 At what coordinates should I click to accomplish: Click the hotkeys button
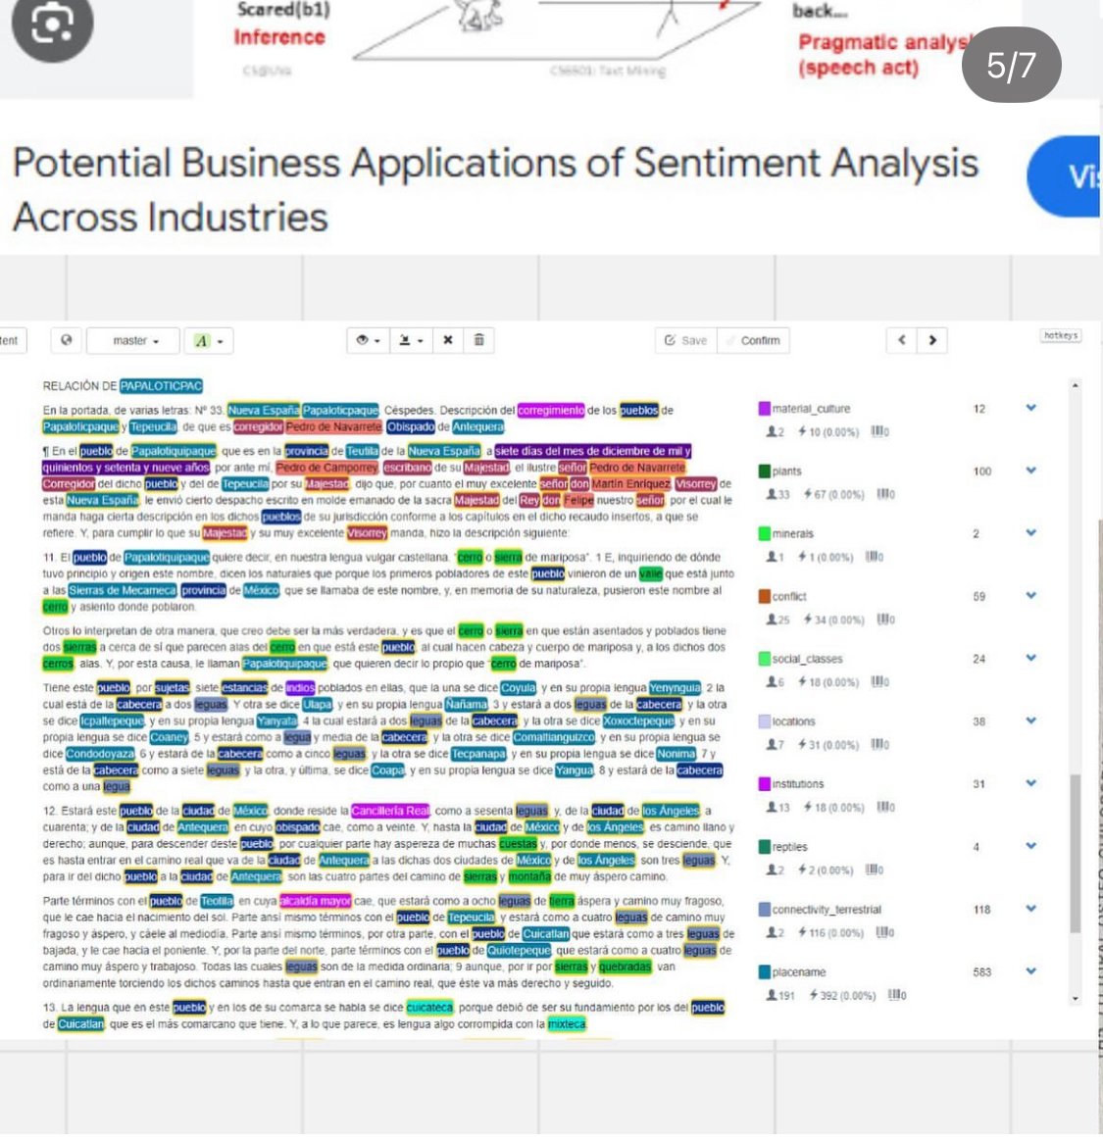point(1061,335)
